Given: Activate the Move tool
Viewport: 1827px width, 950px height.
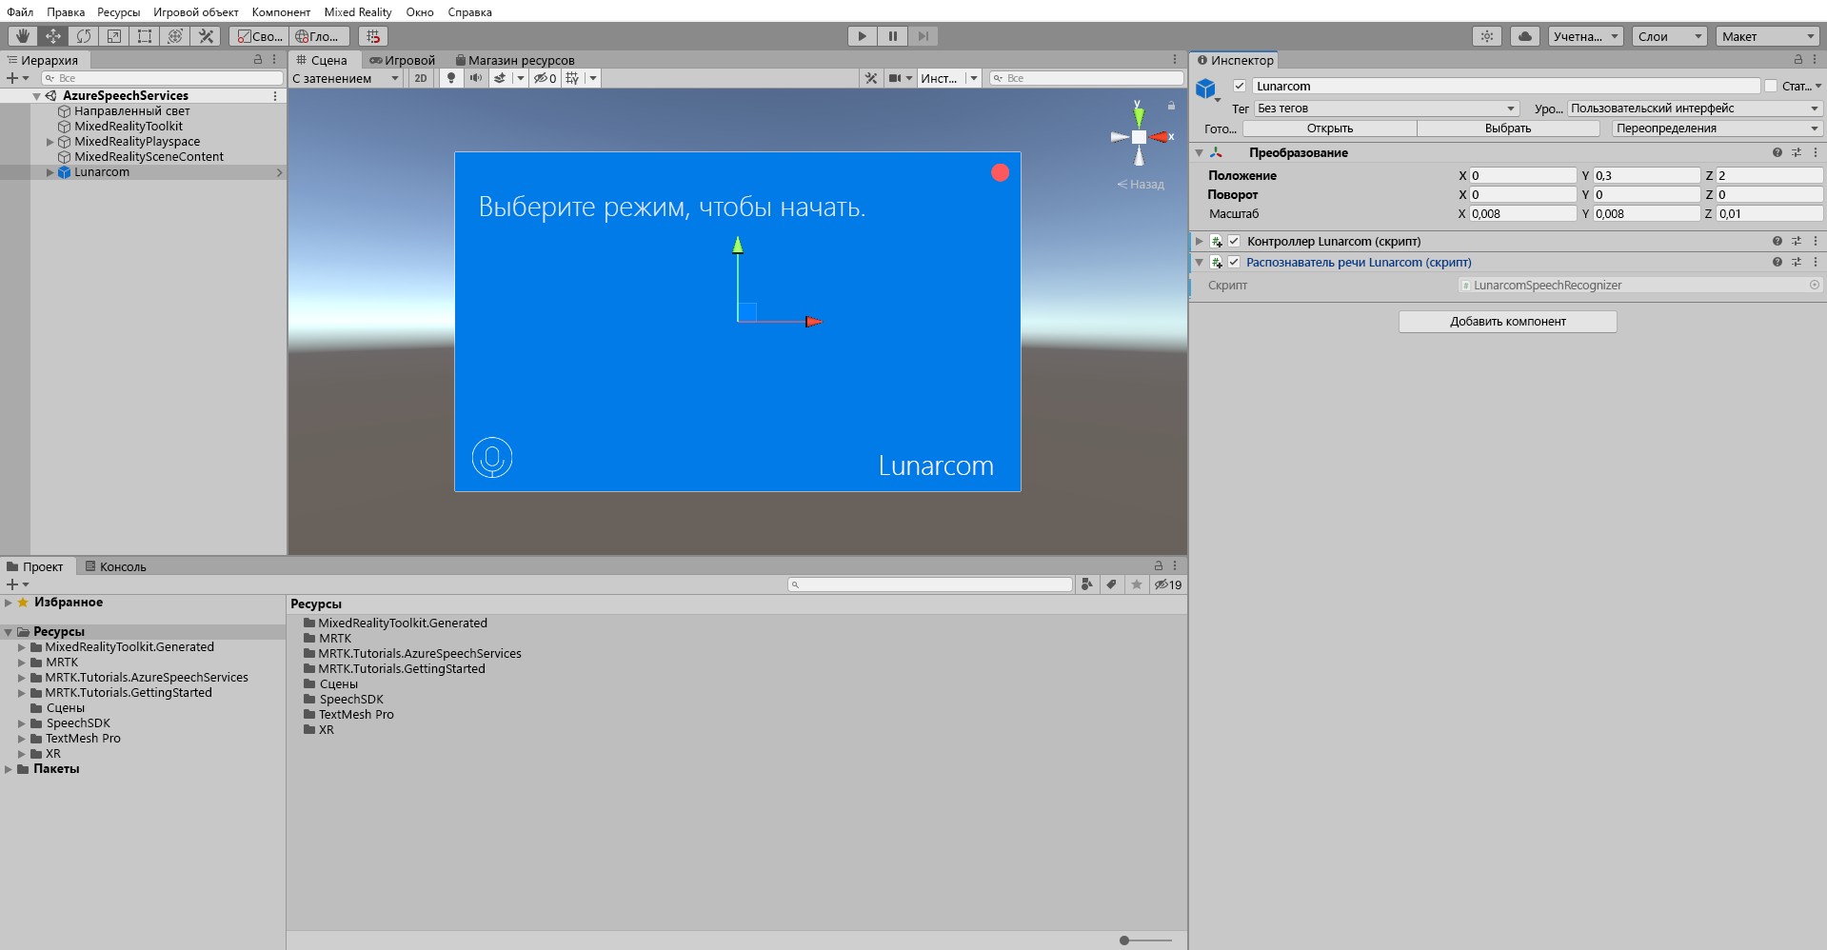Looking at the screenshot, I should 52,35.
